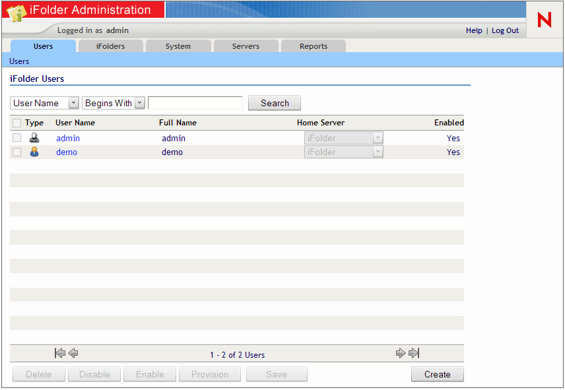Viewport: 565px width, 390px height.
Task: Check the box for the demo user
Action: click(x=17, y=152)
